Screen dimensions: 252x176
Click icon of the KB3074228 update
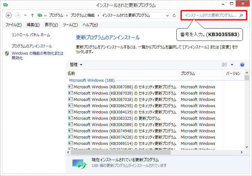point(70,137)
